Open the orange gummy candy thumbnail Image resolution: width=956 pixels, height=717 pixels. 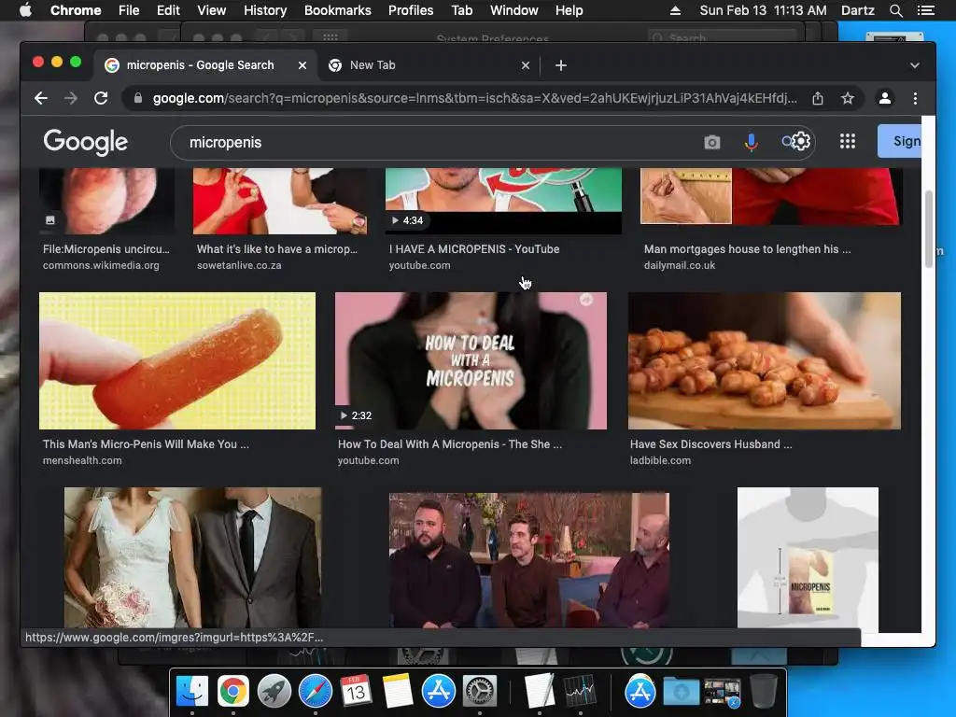pyautogui.click(x=177, y=361)
